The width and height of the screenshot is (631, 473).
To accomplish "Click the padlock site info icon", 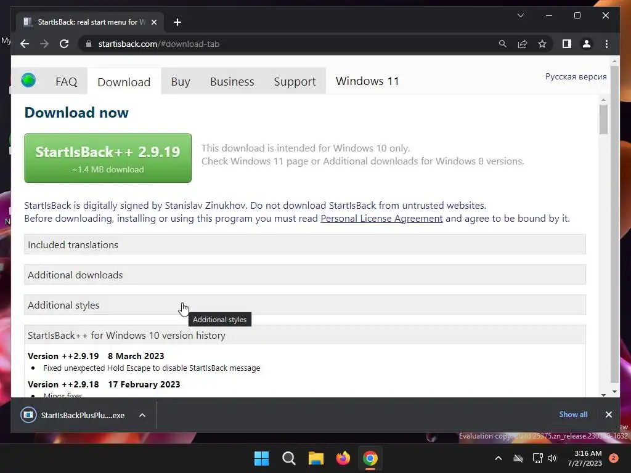I will (89, 44).
